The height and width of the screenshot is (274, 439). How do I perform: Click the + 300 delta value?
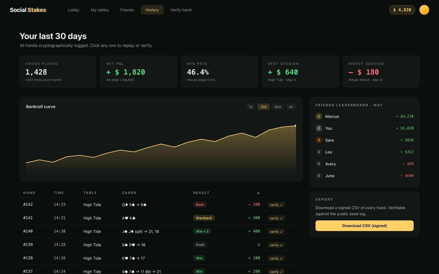[x=254, y=218]
